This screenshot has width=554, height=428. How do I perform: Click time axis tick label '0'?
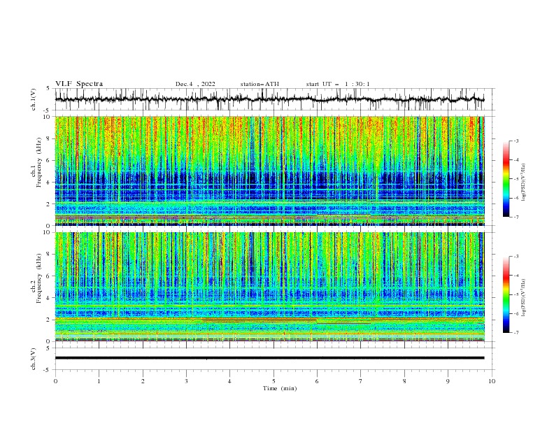pos(55,381)
